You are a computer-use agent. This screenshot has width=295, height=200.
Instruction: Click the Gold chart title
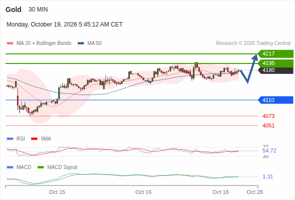coord(13,9)
